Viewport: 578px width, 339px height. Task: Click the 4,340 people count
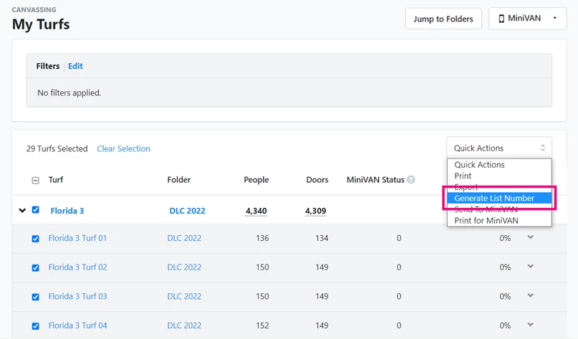(x=256, y=211)
